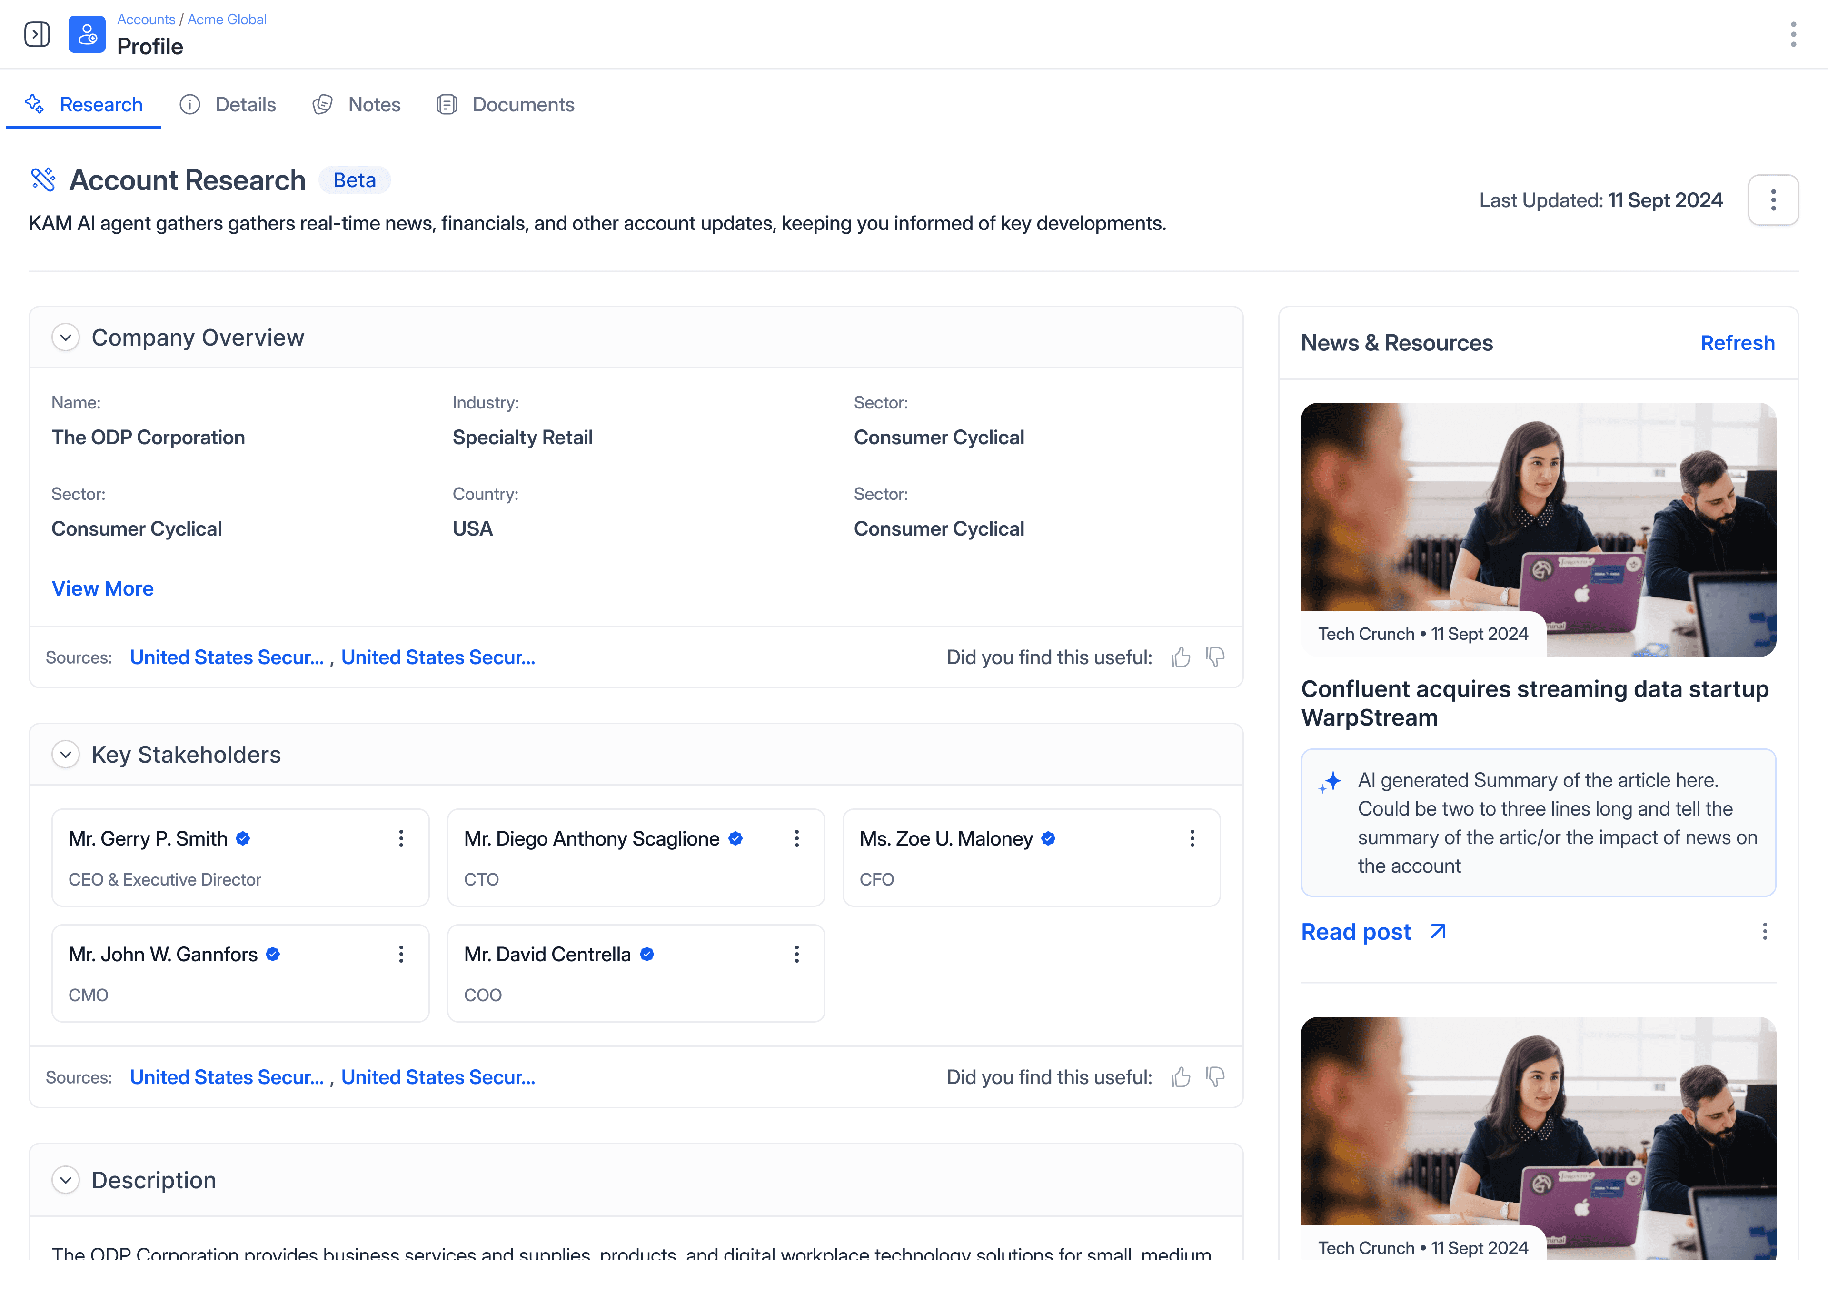This screenshot has height=1294, width=1828.
Task: Thumbs up the Company Overview section
Action: [x=1181, y=657]
